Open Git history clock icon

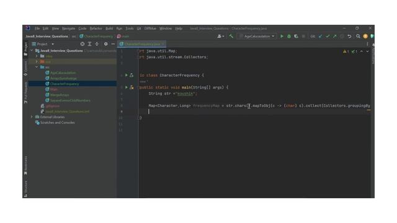tap(342, 37)
